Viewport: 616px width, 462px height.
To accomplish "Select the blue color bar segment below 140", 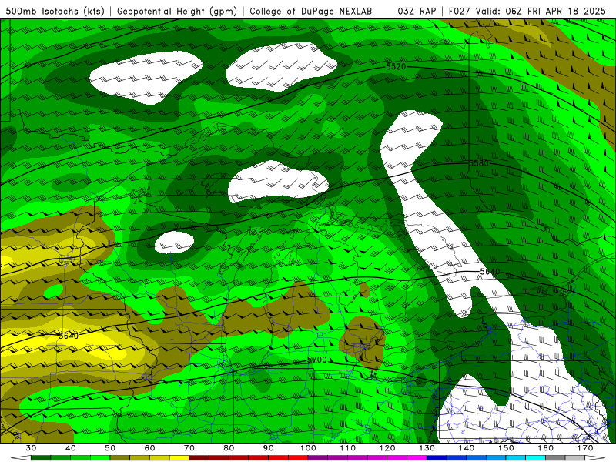I will coord(477,458).
